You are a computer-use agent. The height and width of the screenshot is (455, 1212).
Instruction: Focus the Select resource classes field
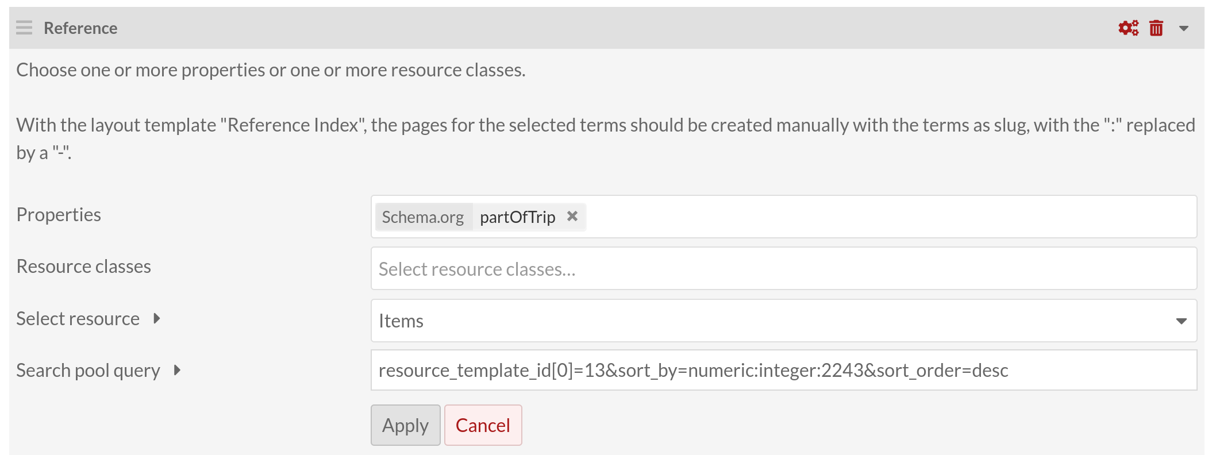click(783, 269)
